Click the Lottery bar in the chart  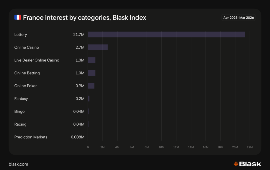pyautogui.click(x=166, y=35)
